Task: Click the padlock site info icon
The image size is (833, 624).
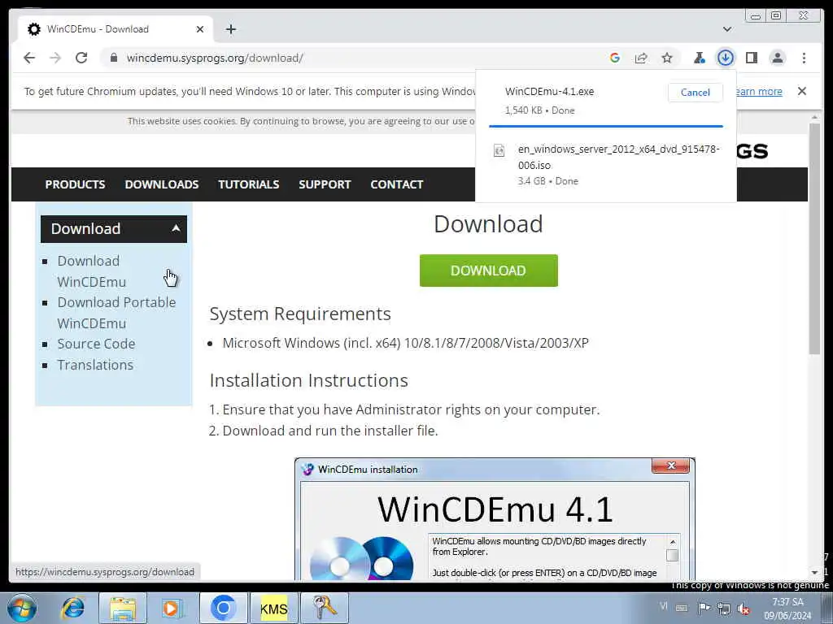Action: (x=113, y=58)
